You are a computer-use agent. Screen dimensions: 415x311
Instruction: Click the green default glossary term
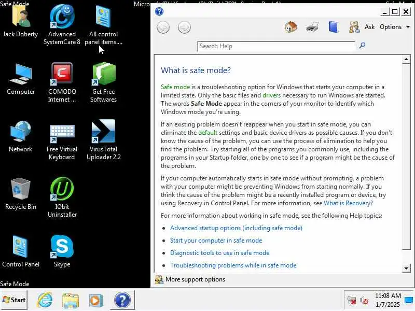point(208,133)
